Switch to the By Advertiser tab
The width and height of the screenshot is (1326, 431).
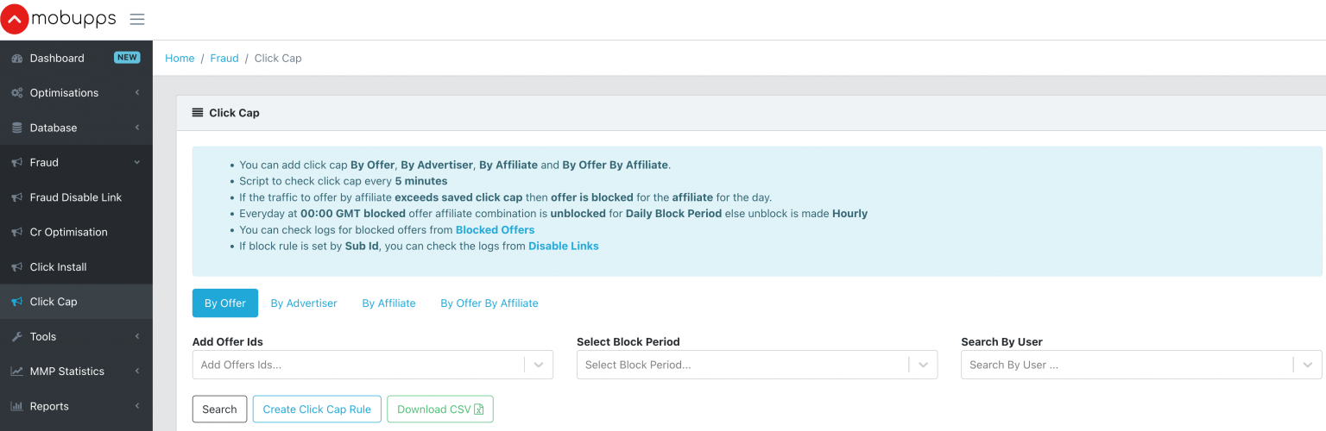[x=304, y=303]
